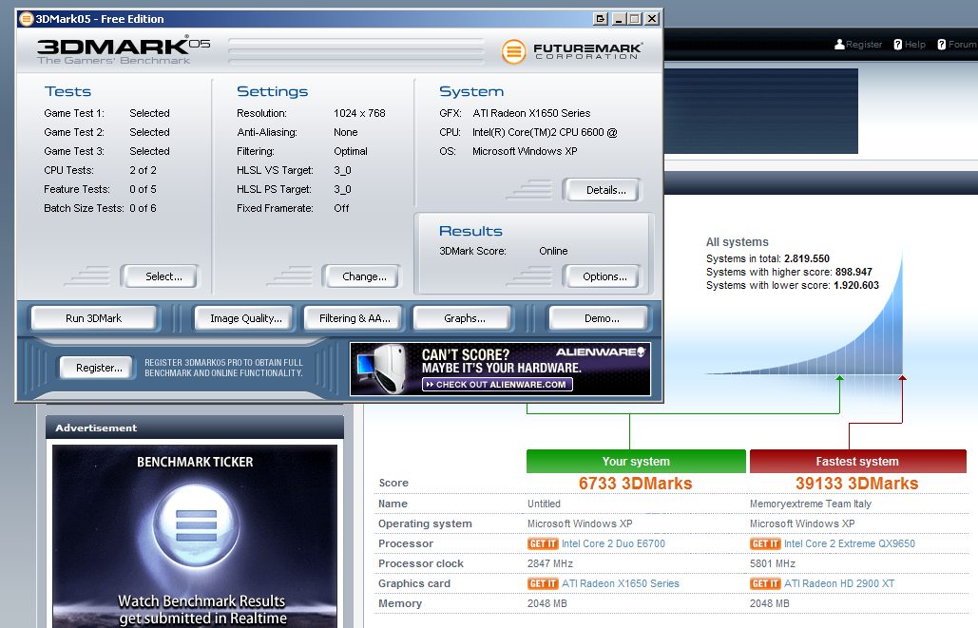Open the Register link in the browser
978x628 pixels.
click(864, 45)
